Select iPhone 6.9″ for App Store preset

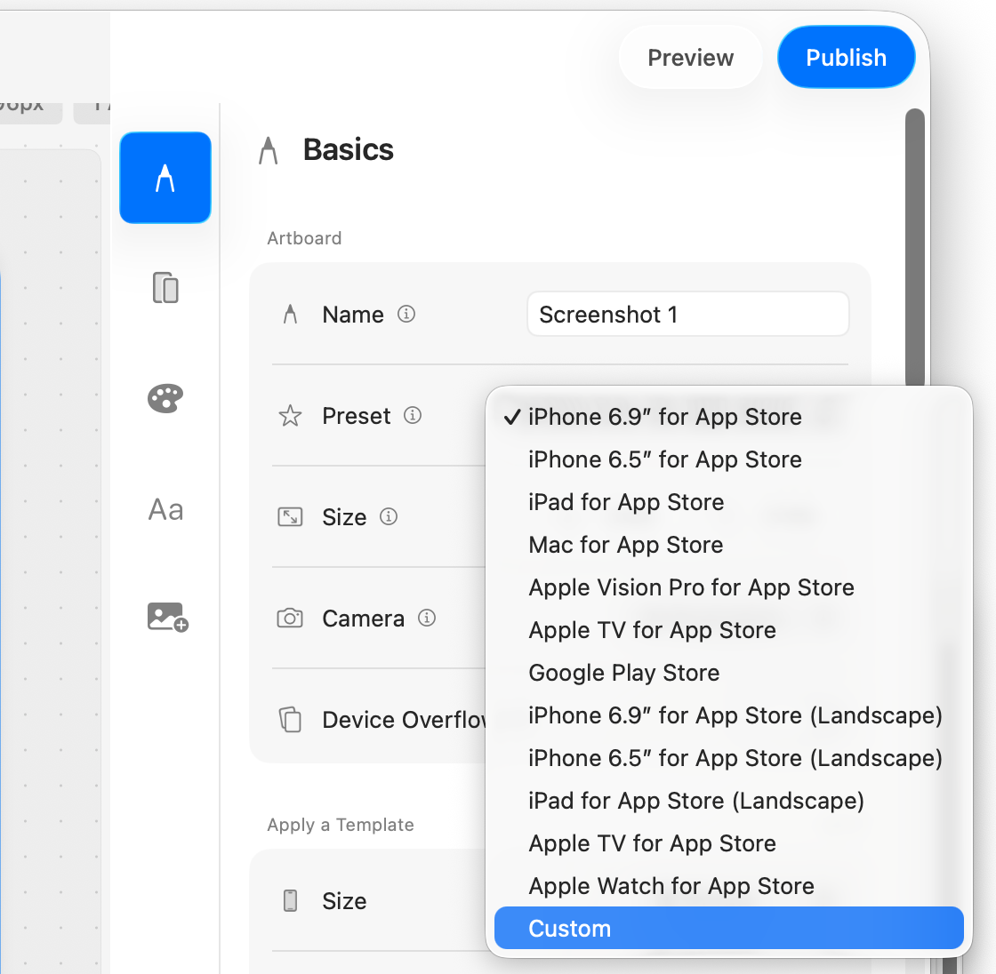pyautogui.click(x=728, y=417)
